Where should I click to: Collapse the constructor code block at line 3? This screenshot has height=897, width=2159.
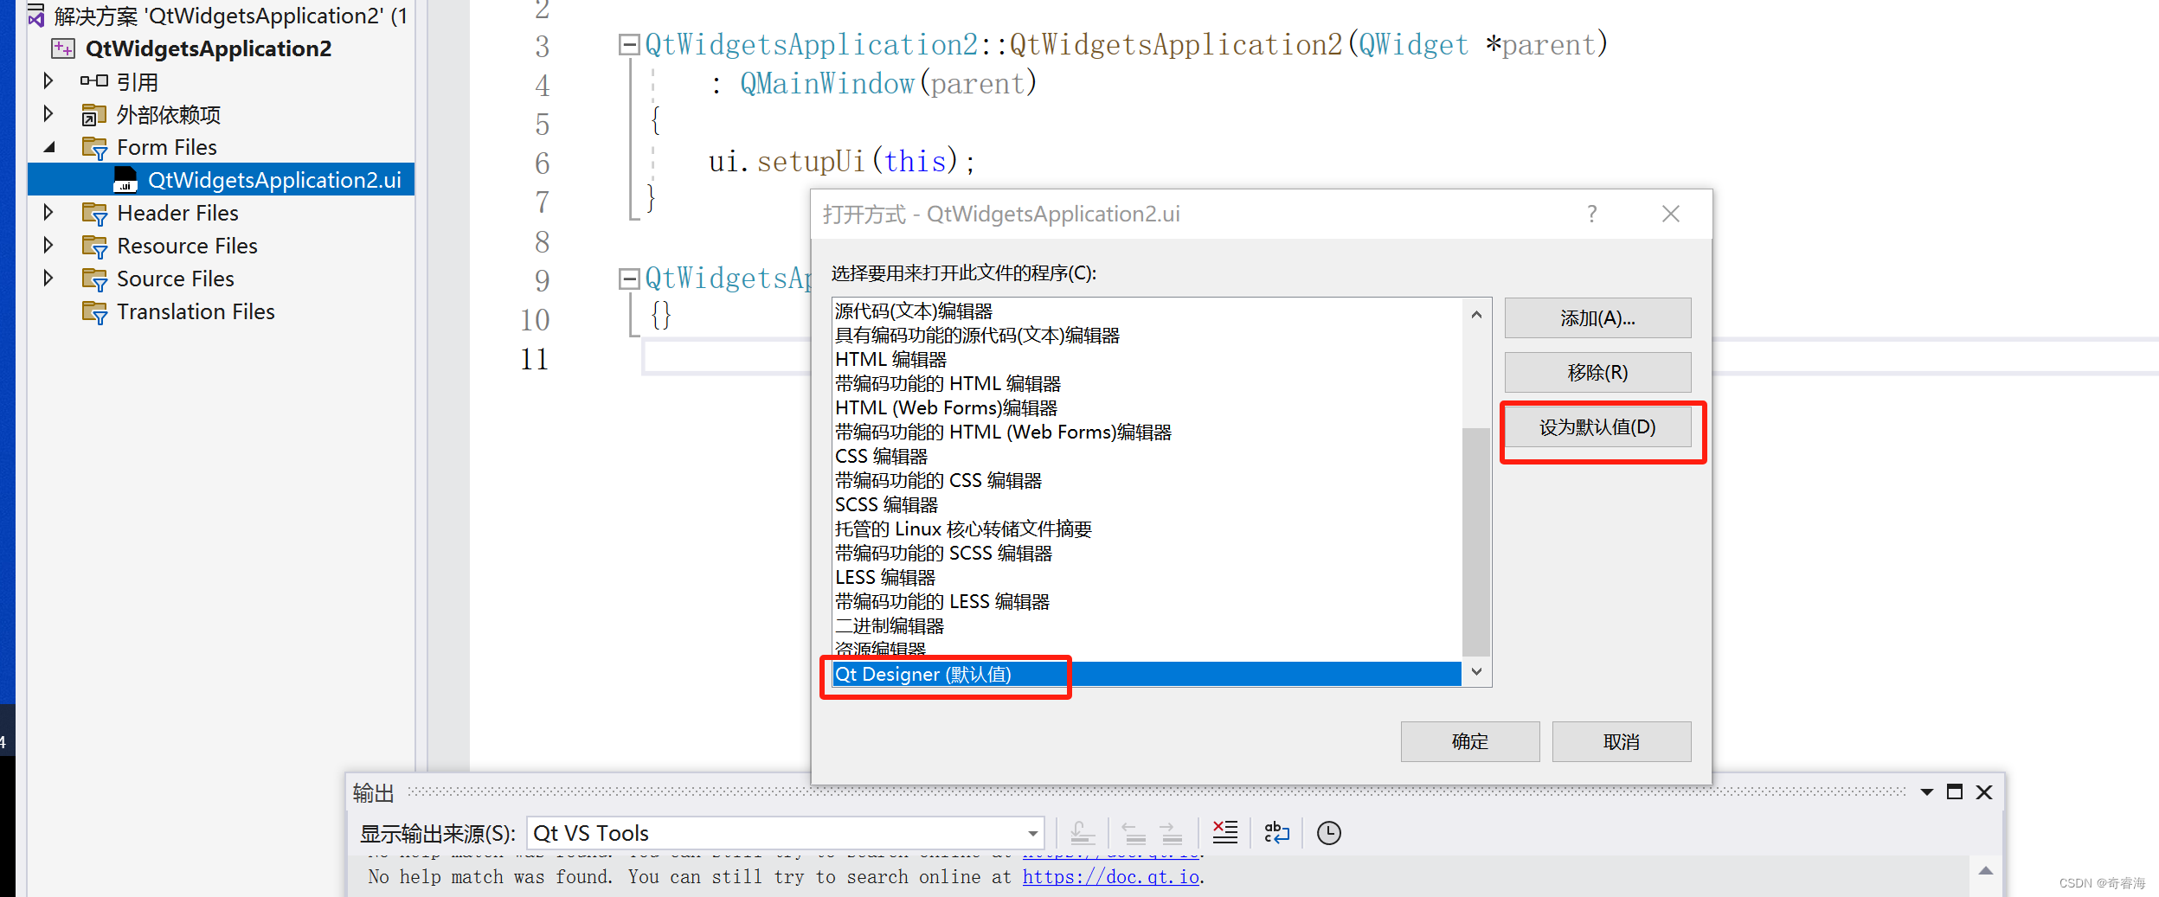click(629, 44)
